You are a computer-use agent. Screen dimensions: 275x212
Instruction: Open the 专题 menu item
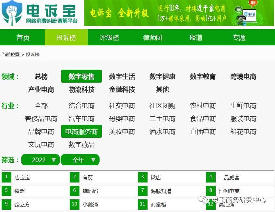click(239, 37)
